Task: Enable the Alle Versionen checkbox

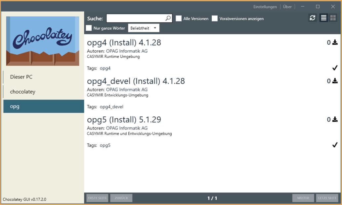Action: [x=179, y=18]
